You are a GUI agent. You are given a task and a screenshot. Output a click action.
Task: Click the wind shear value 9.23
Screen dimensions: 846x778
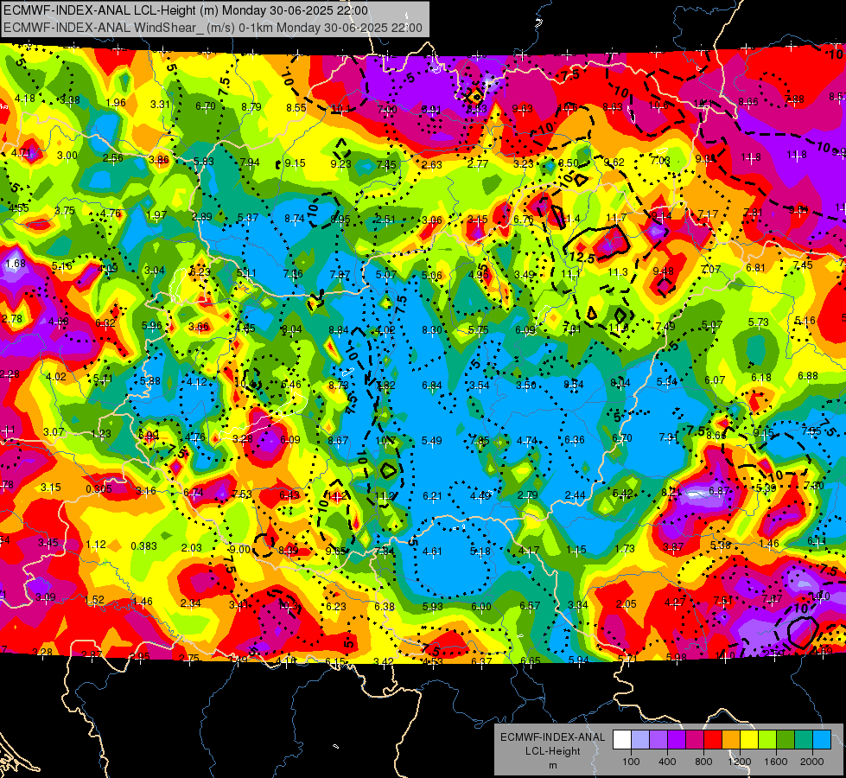[341, 163]
